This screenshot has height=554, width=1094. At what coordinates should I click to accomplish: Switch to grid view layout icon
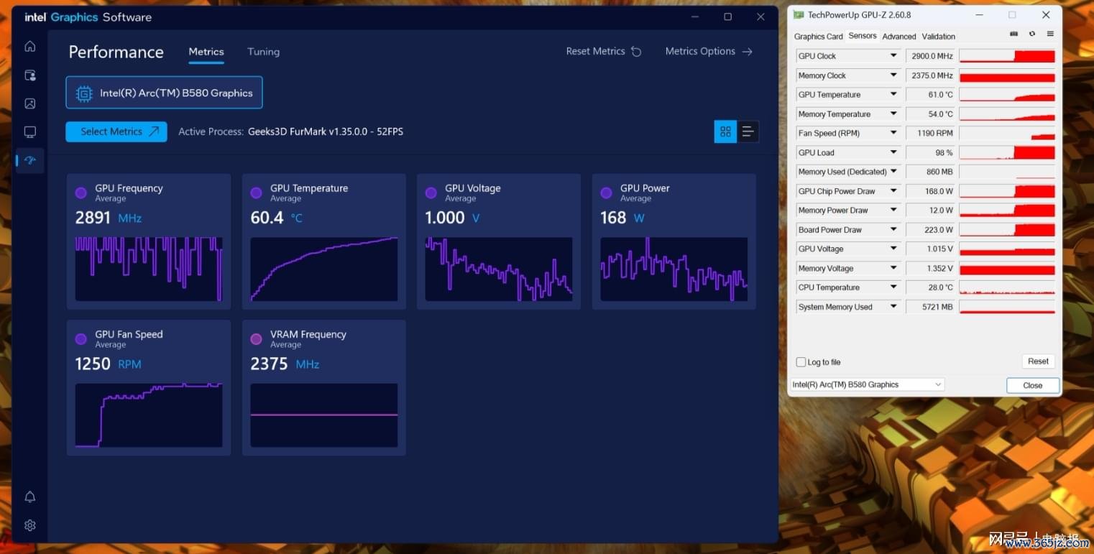coord(725,131)
